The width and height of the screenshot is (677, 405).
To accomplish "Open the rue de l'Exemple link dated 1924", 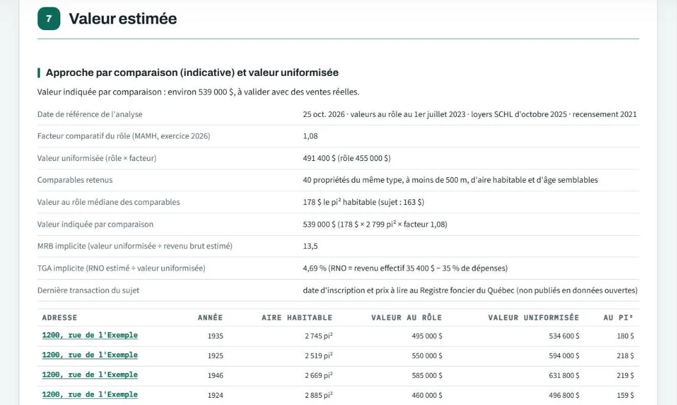I will tap(90, 395).
